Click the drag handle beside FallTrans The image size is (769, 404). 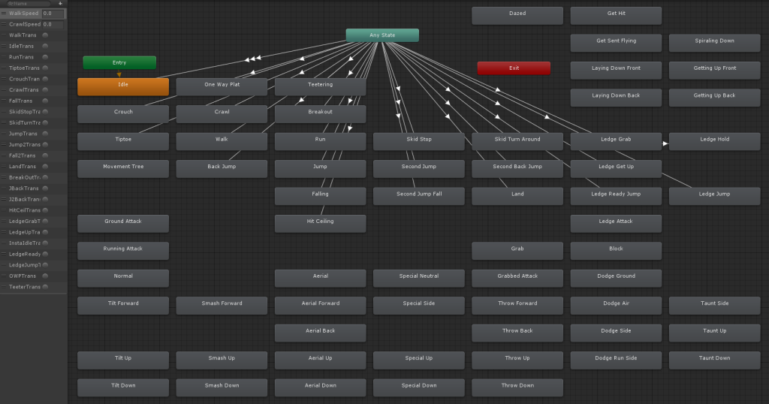point(4,101)
